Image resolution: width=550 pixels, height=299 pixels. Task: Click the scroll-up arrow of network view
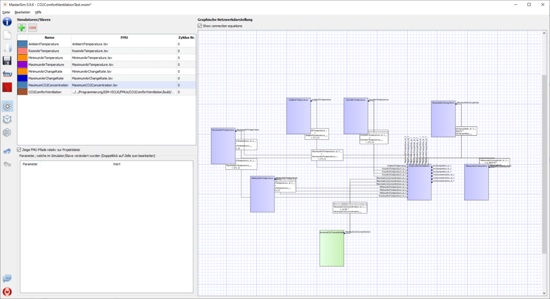click(544, 33)
